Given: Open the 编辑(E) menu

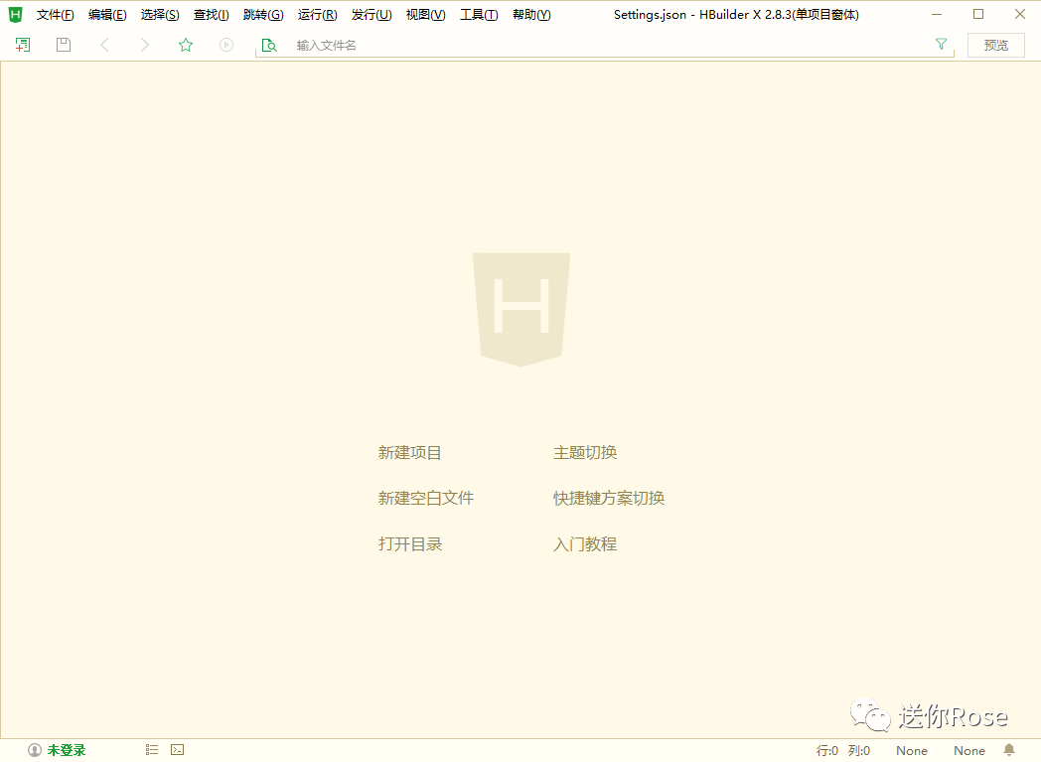Looking at the screenshot, I should point(107,15).
